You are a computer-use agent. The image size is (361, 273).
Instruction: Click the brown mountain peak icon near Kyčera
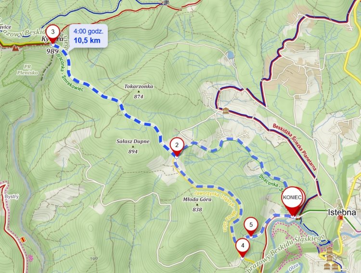[x=15, y=48]
